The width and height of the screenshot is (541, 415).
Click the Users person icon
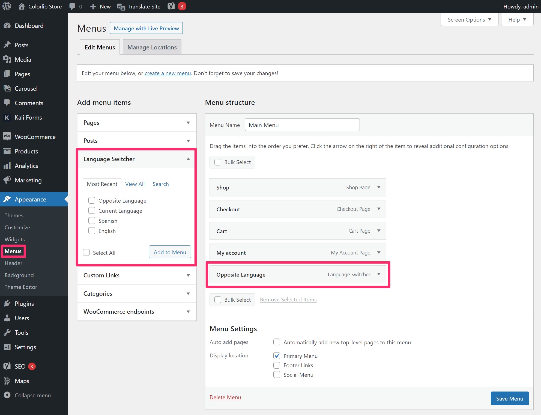tap(7, 318)
